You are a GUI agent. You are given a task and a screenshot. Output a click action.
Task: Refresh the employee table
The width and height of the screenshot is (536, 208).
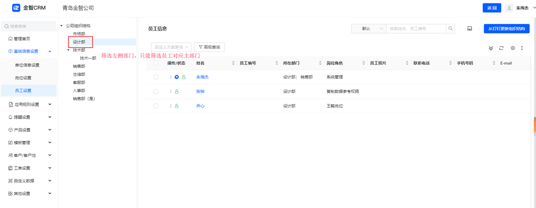501,48
